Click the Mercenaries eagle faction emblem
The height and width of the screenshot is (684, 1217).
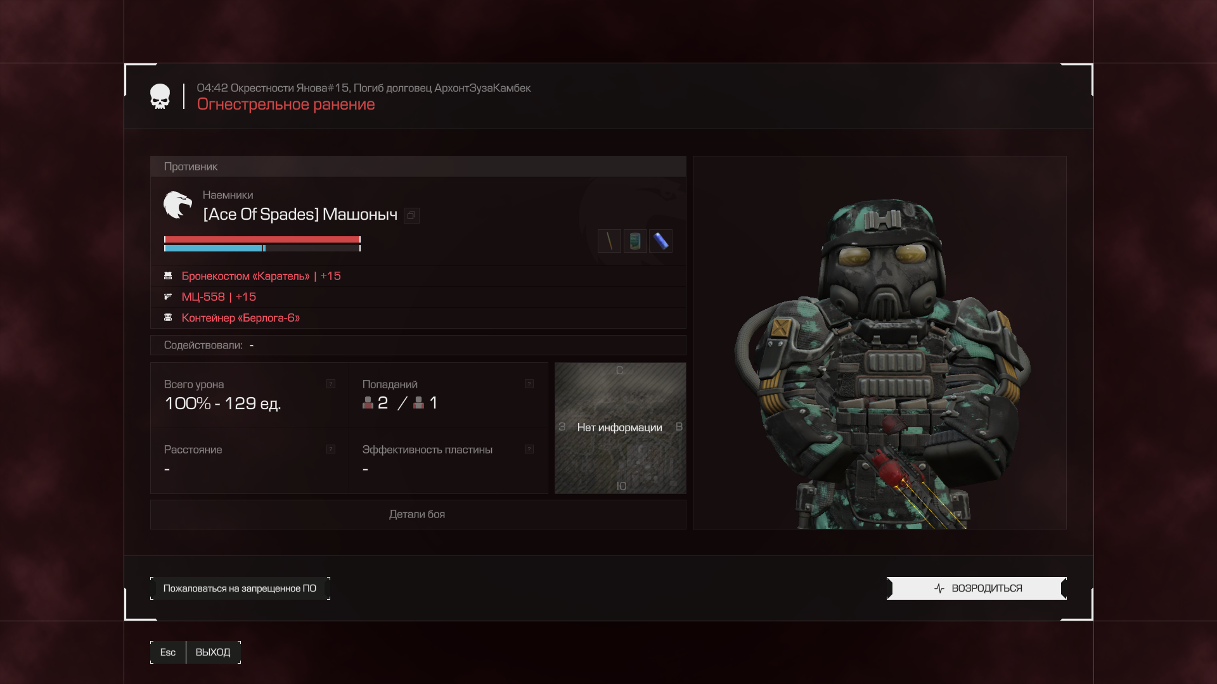coord(177,205)
